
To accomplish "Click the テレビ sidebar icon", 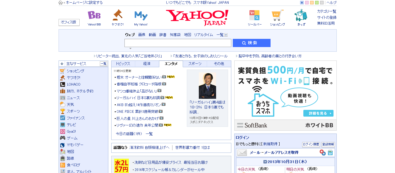I will coord(62,125).
